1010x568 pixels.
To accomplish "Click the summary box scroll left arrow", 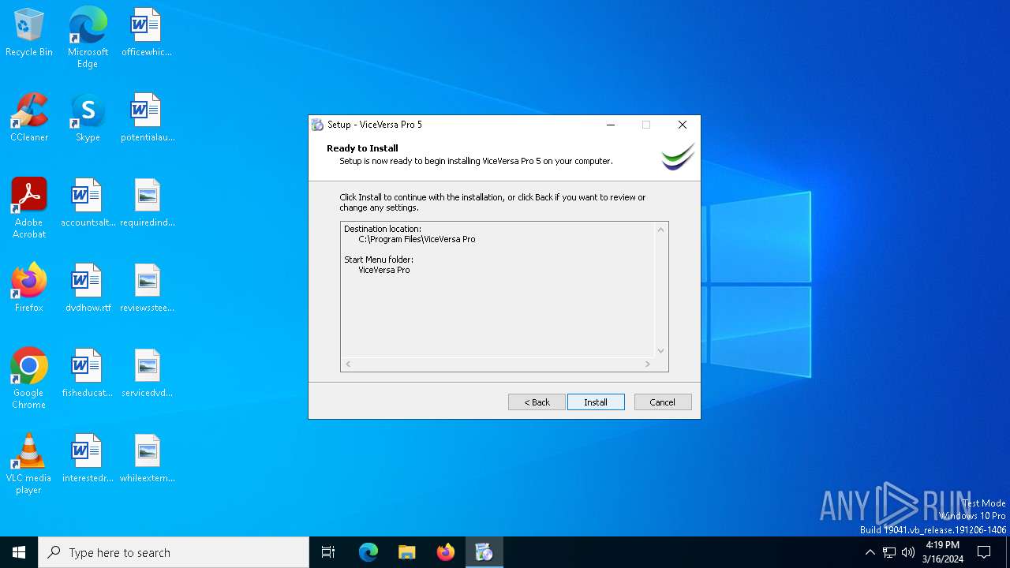I will 348,364.
